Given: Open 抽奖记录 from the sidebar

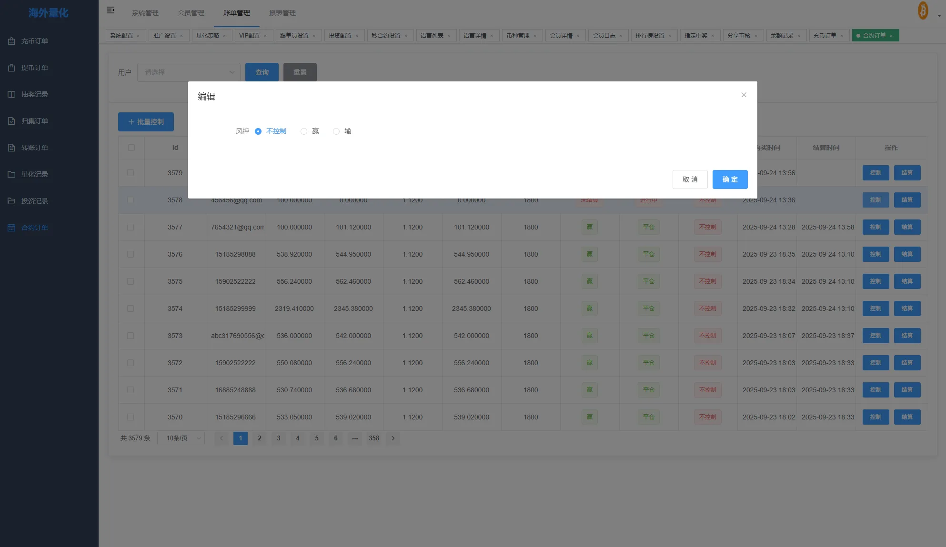Looking at the screenshot, I should 34,94.
